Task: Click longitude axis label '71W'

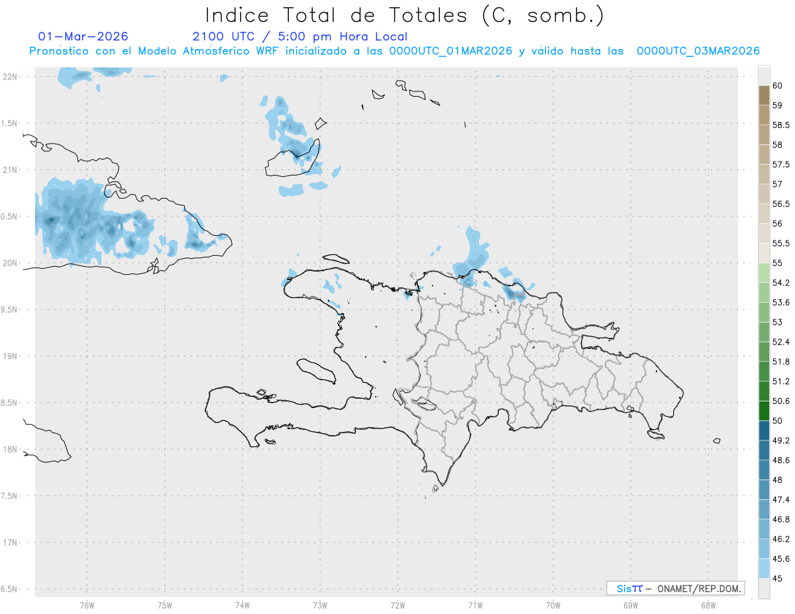Action: [x=475, y=605]
